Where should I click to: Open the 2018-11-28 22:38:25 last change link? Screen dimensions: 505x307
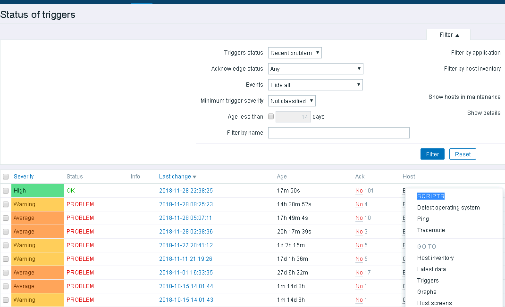click(x=186, y=191)
